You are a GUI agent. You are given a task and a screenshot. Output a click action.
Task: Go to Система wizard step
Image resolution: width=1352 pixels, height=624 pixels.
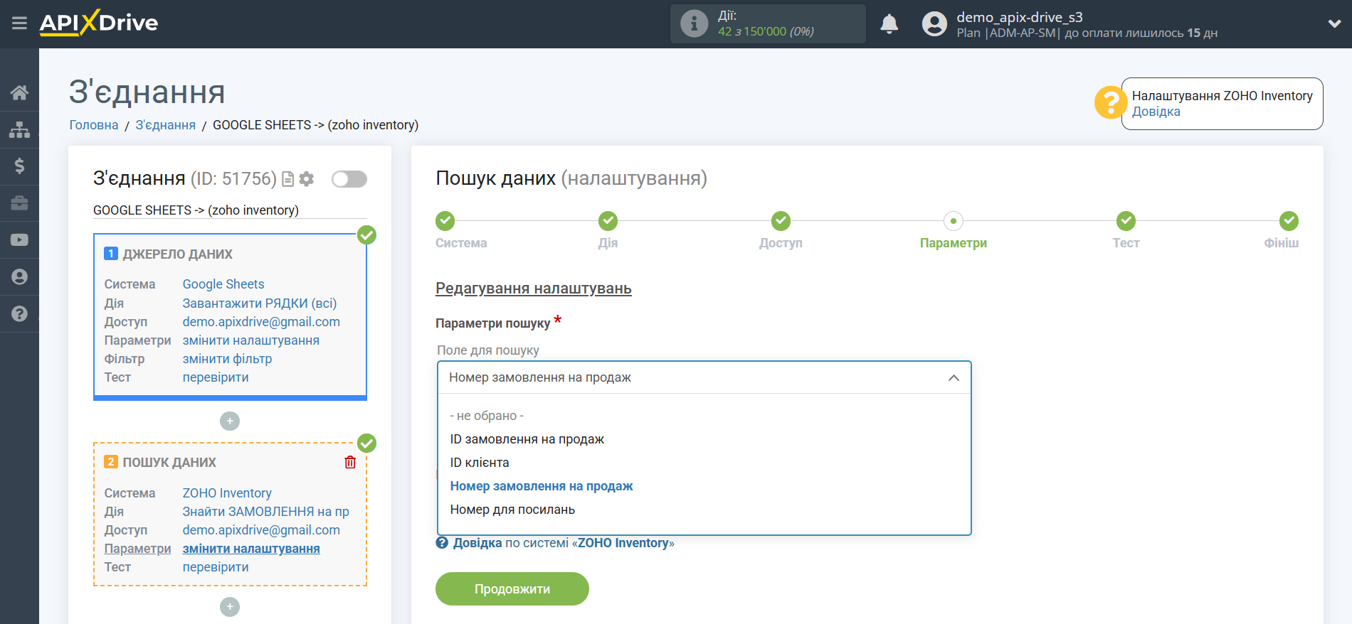click(445, 221)
